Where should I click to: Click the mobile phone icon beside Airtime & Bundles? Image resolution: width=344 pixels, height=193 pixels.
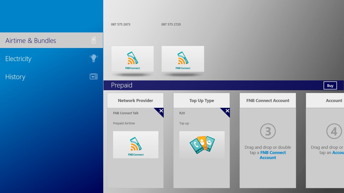coord(94,40)
